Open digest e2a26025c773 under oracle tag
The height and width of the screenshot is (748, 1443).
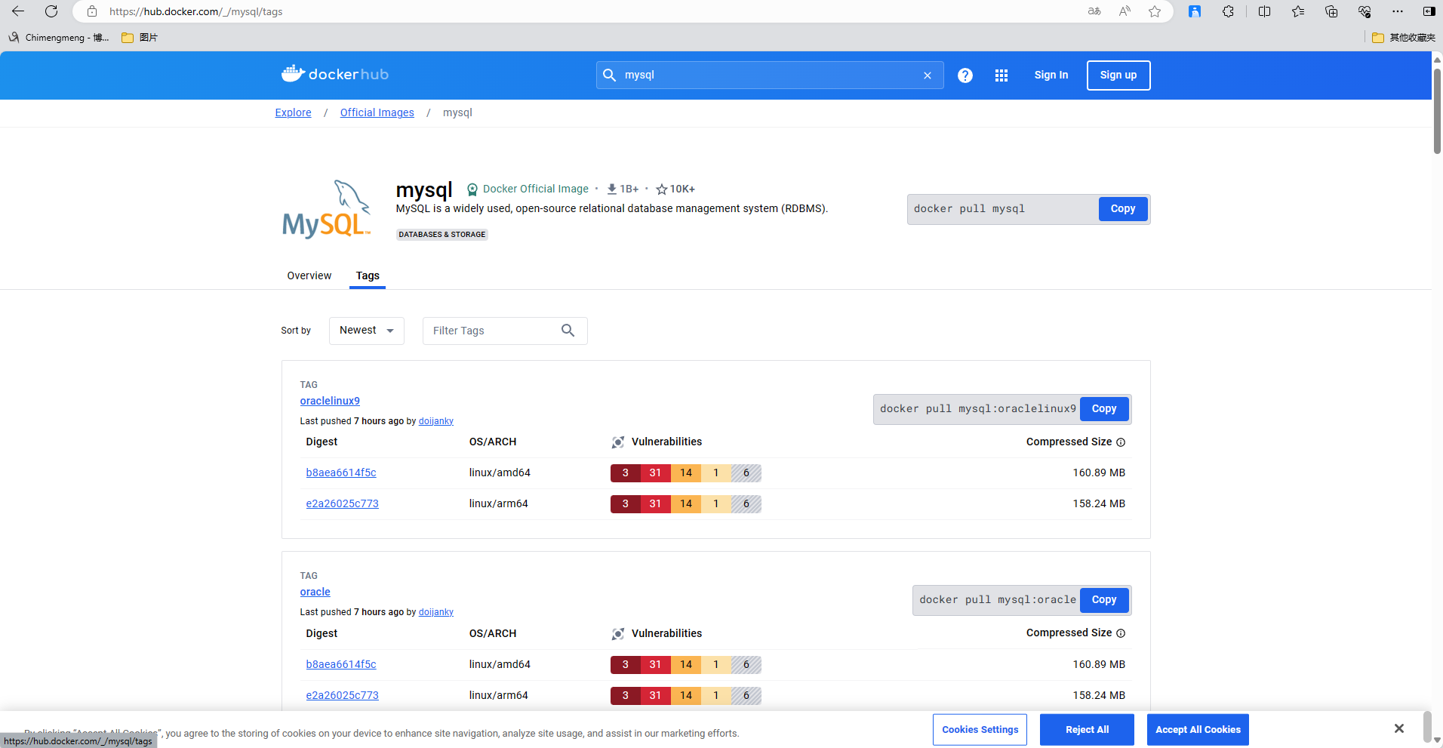click(x=343, y=695)
